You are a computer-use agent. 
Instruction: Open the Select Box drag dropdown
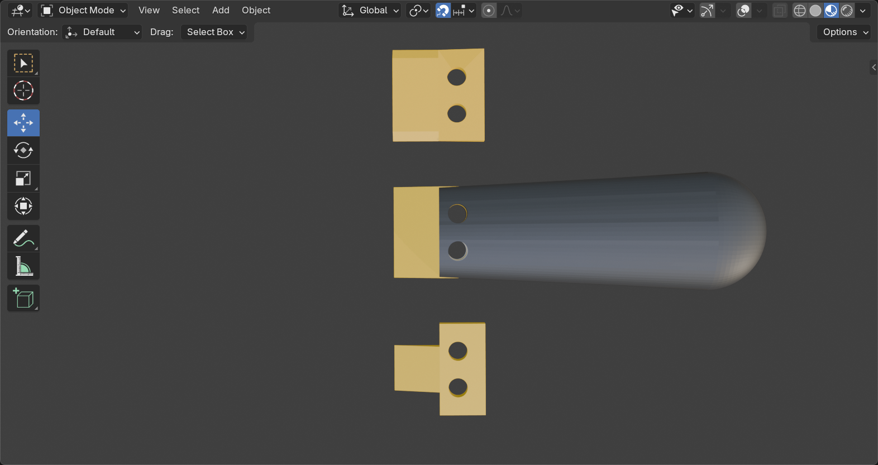[x=214, y=32]
